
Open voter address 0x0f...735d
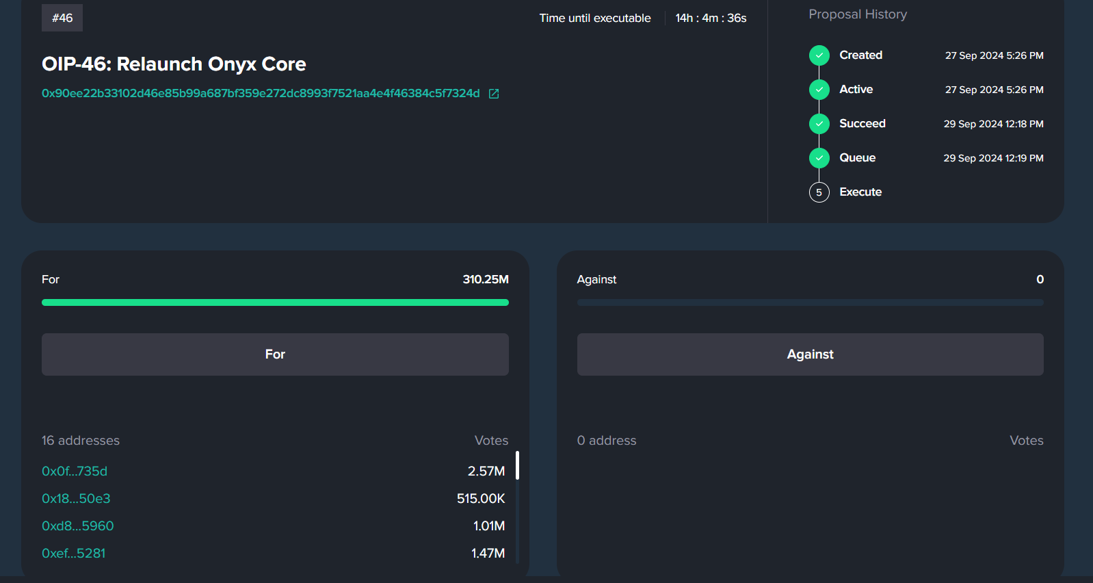click(75, 471)
